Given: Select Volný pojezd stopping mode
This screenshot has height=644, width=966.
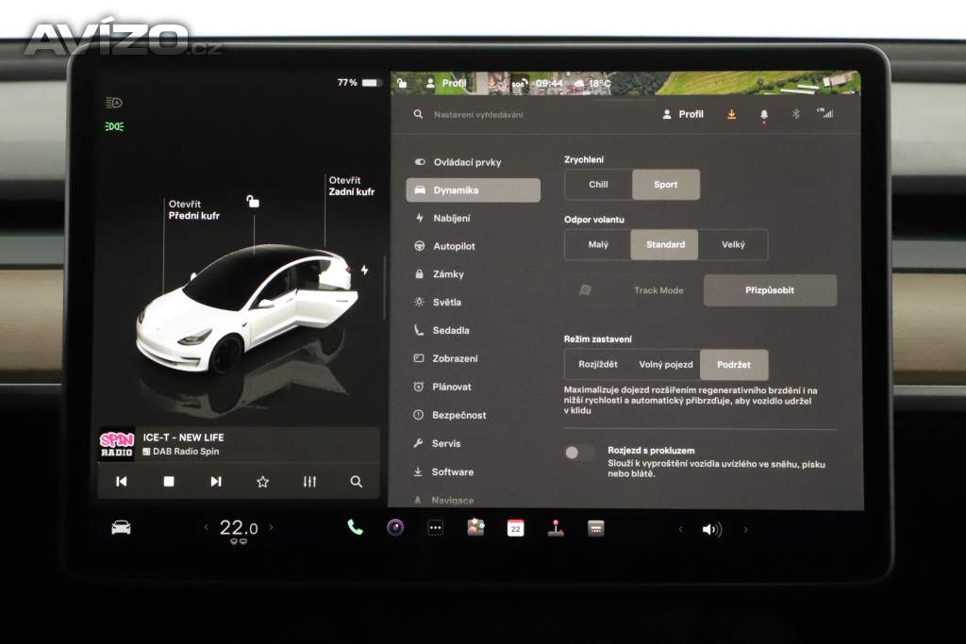Looking at the screenshot, I should (666, 365).
